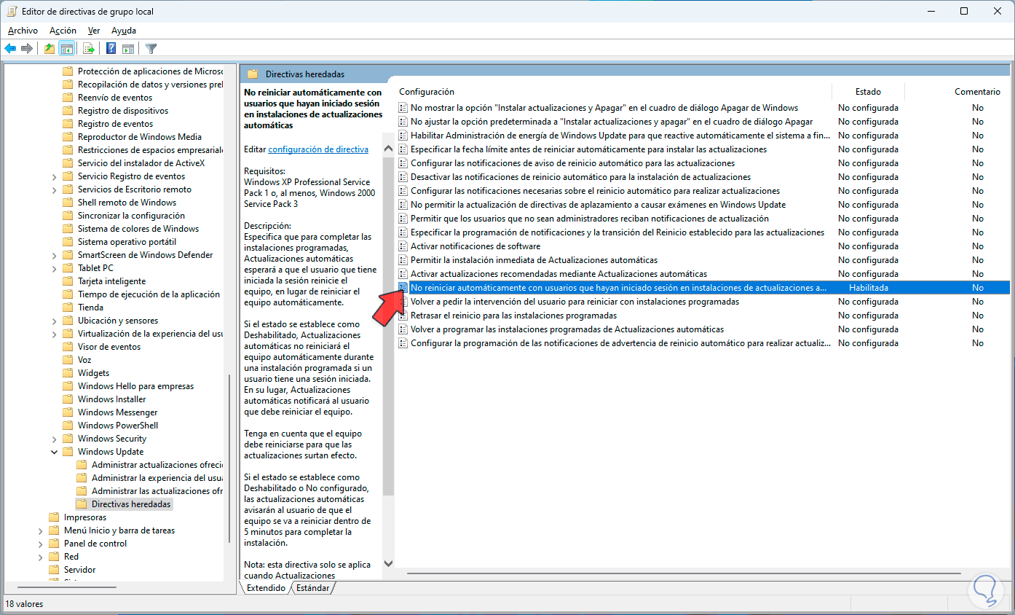Switch to the Estándar tab

click(313, 588)
